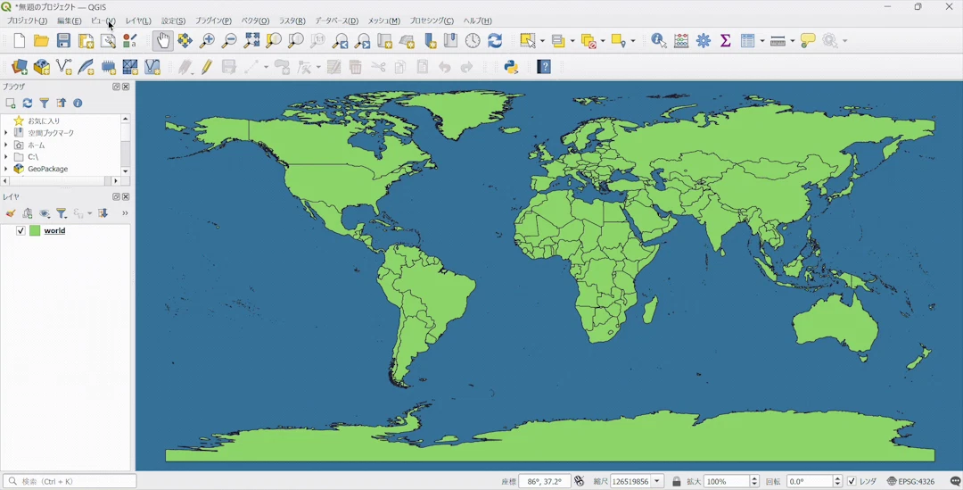This screenshot has height=490, width=963.
Task: Open the Processing Toolbox gear icon
Action: click(x=704, y=40)
